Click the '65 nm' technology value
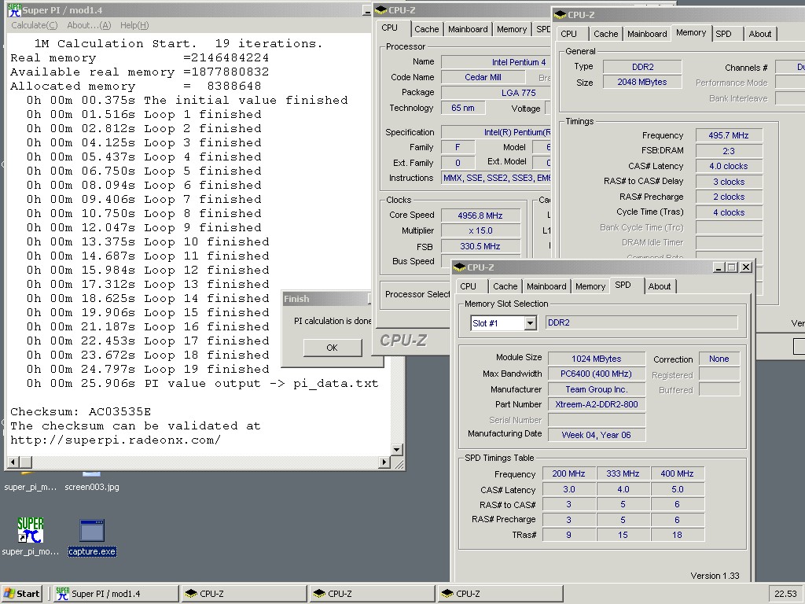This screenshot has height=604, width=805. tap(462, 108)
